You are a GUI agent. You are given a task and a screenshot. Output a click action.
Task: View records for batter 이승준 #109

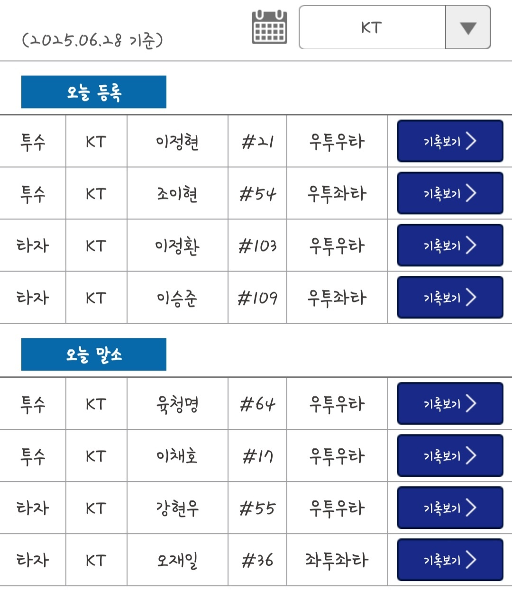point(449,298)
